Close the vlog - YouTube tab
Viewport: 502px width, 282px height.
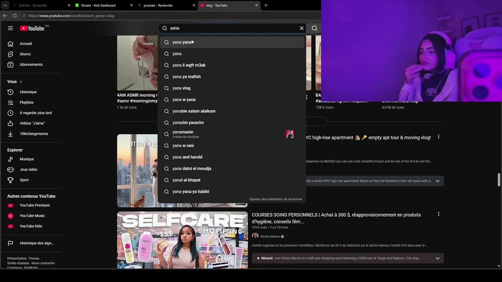[256, 5]
